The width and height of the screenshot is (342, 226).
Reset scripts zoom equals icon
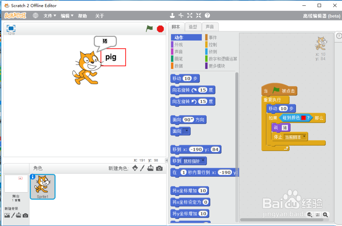(318, 215)
